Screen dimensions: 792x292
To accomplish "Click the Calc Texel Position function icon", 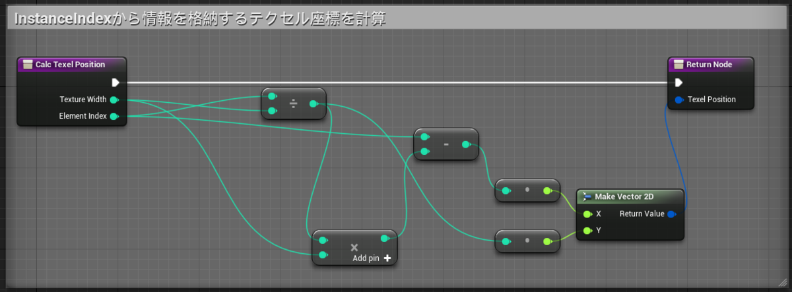I will tap(27, 64).
